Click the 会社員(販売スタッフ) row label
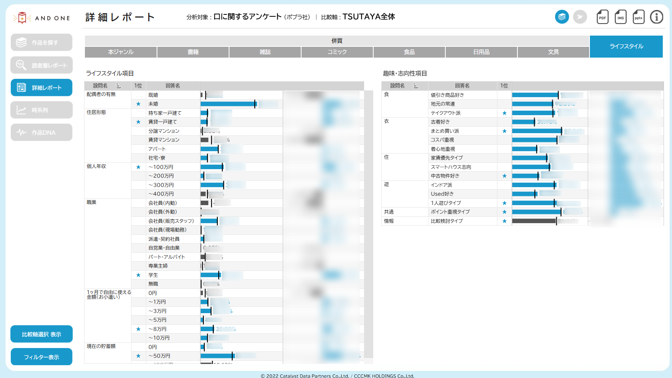 171,221
